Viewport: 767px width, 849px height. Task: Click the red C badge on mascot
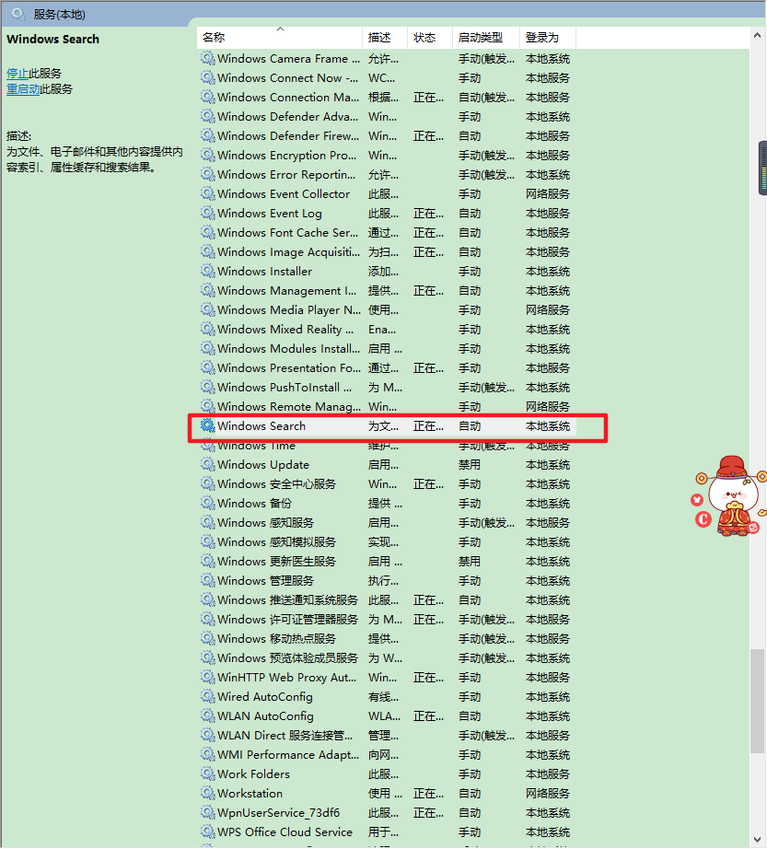[x=703, y=519]
